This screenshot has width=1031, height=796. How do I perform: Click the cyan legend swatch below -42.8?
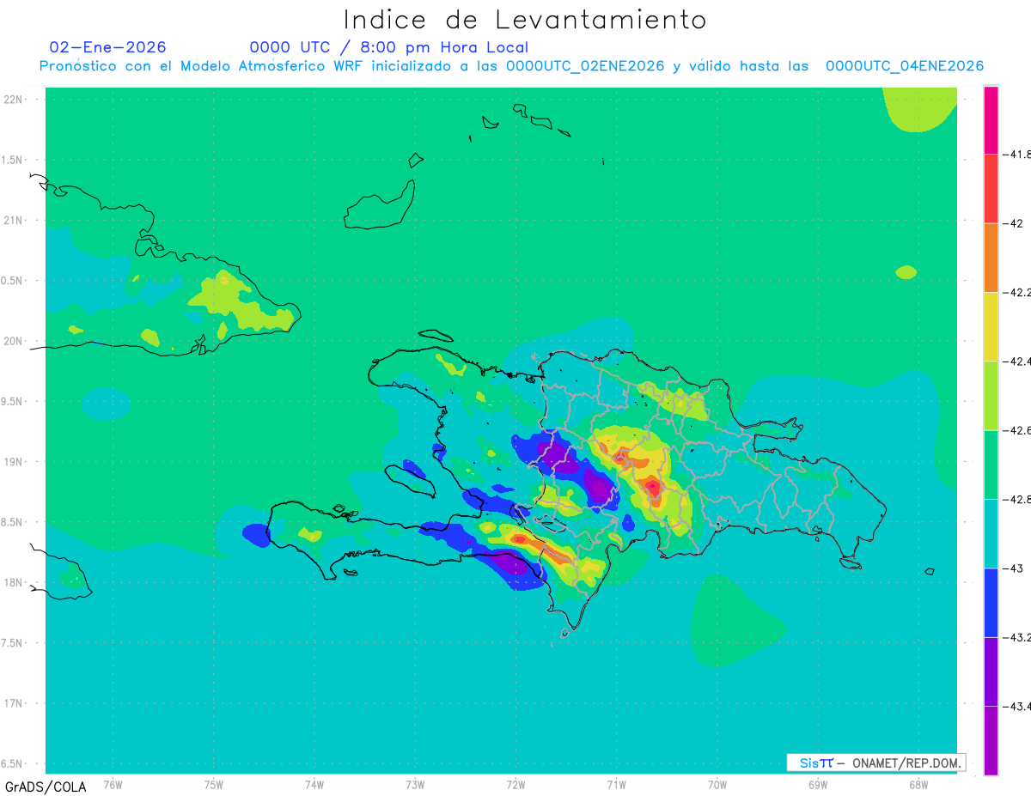[x=991, y=533]
